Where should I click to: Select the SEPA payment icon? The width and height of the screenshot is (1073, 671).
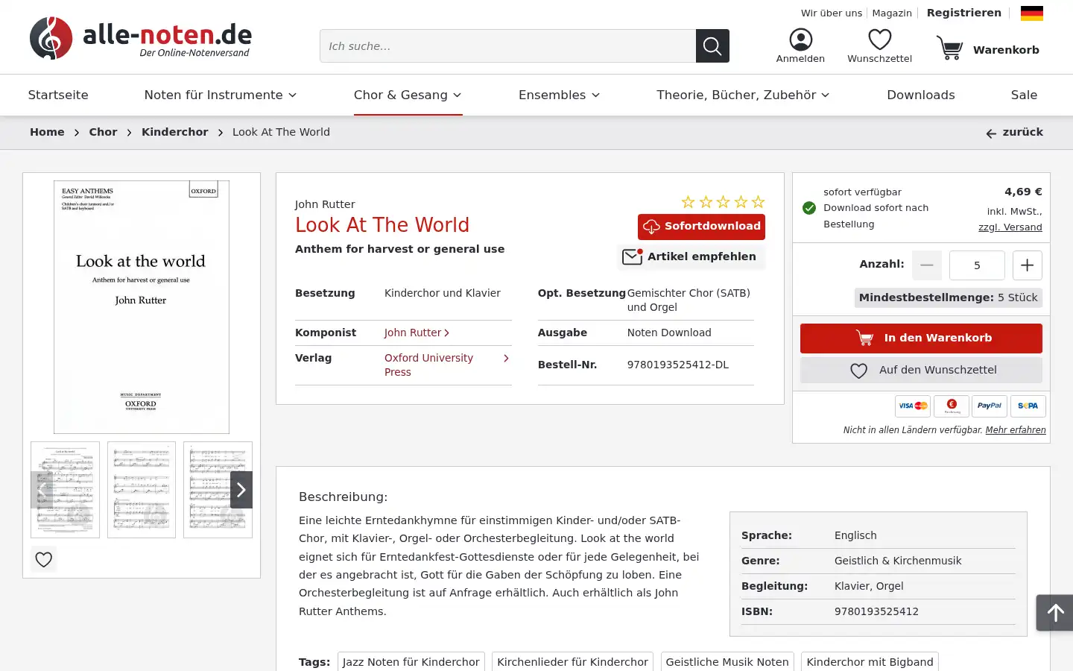click(x=1028, y=406)
